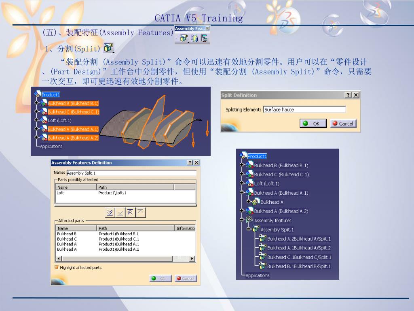This screenshot has height=311, width=414.
Task: Click the Splitting Element input field
Action: [304, 109]
